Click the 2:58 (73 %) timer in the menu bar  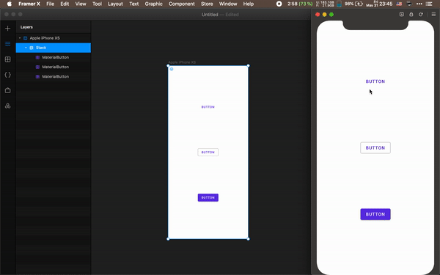(x=300, y=4)
